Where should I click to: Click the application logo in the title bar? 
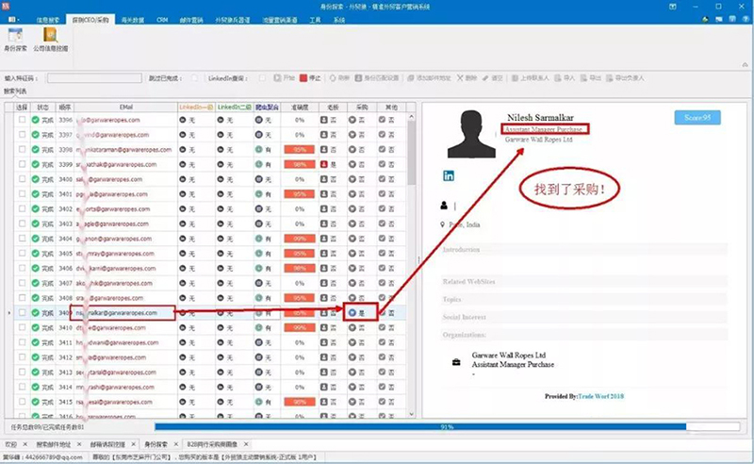[x=6, y=6]
